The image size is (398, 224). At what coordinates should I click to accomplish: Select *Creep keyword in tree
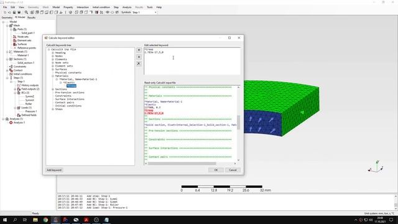click(72, 86)
